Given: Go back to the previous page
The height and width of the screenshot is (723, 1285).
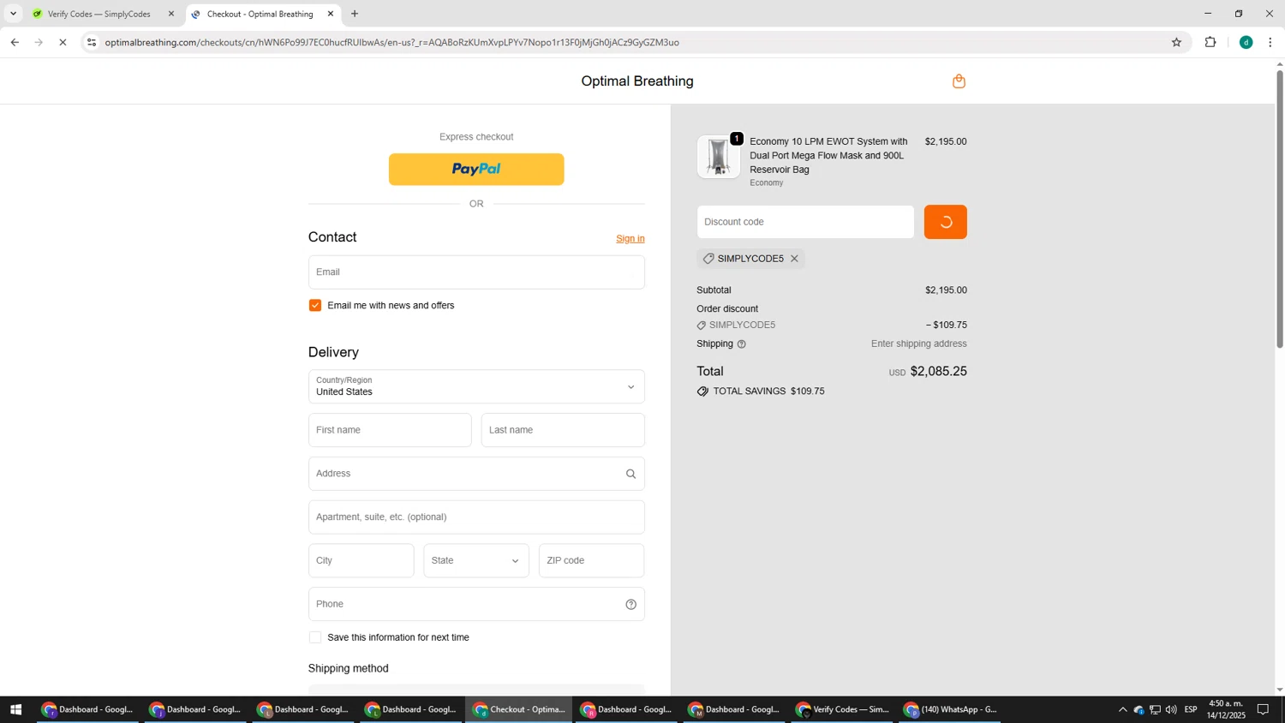Looking at the screenshot, I should (15, 42).
